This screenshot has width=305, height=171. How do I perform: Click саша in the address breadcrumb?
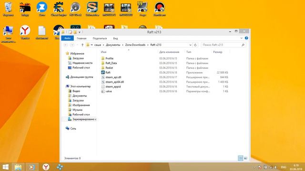[98, 45]
